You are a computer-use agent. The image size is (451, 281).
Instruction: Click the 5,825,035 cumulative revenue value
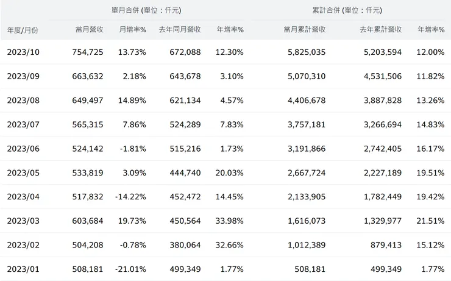(x=305, y=52)
